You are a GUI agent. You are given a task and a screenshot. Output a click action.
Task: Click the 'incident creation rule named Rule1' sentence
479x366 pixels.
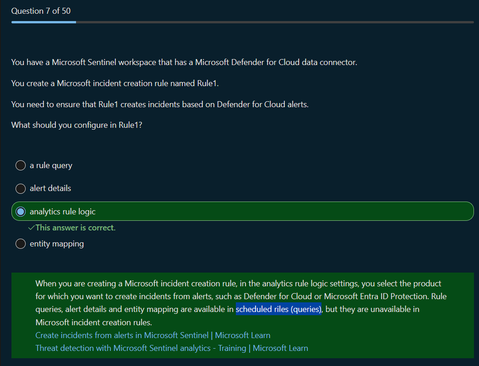pyautogui.click(x=115, y=83)
